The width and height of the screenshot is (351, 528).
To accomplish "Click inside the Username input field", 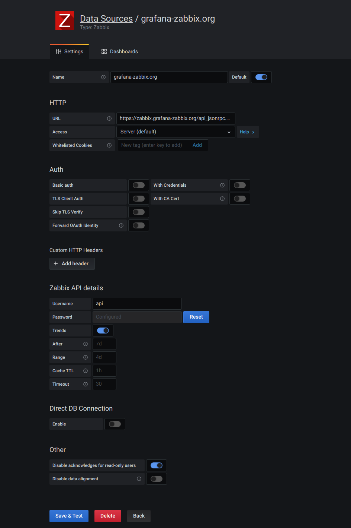I will click(x=137, y=303).
